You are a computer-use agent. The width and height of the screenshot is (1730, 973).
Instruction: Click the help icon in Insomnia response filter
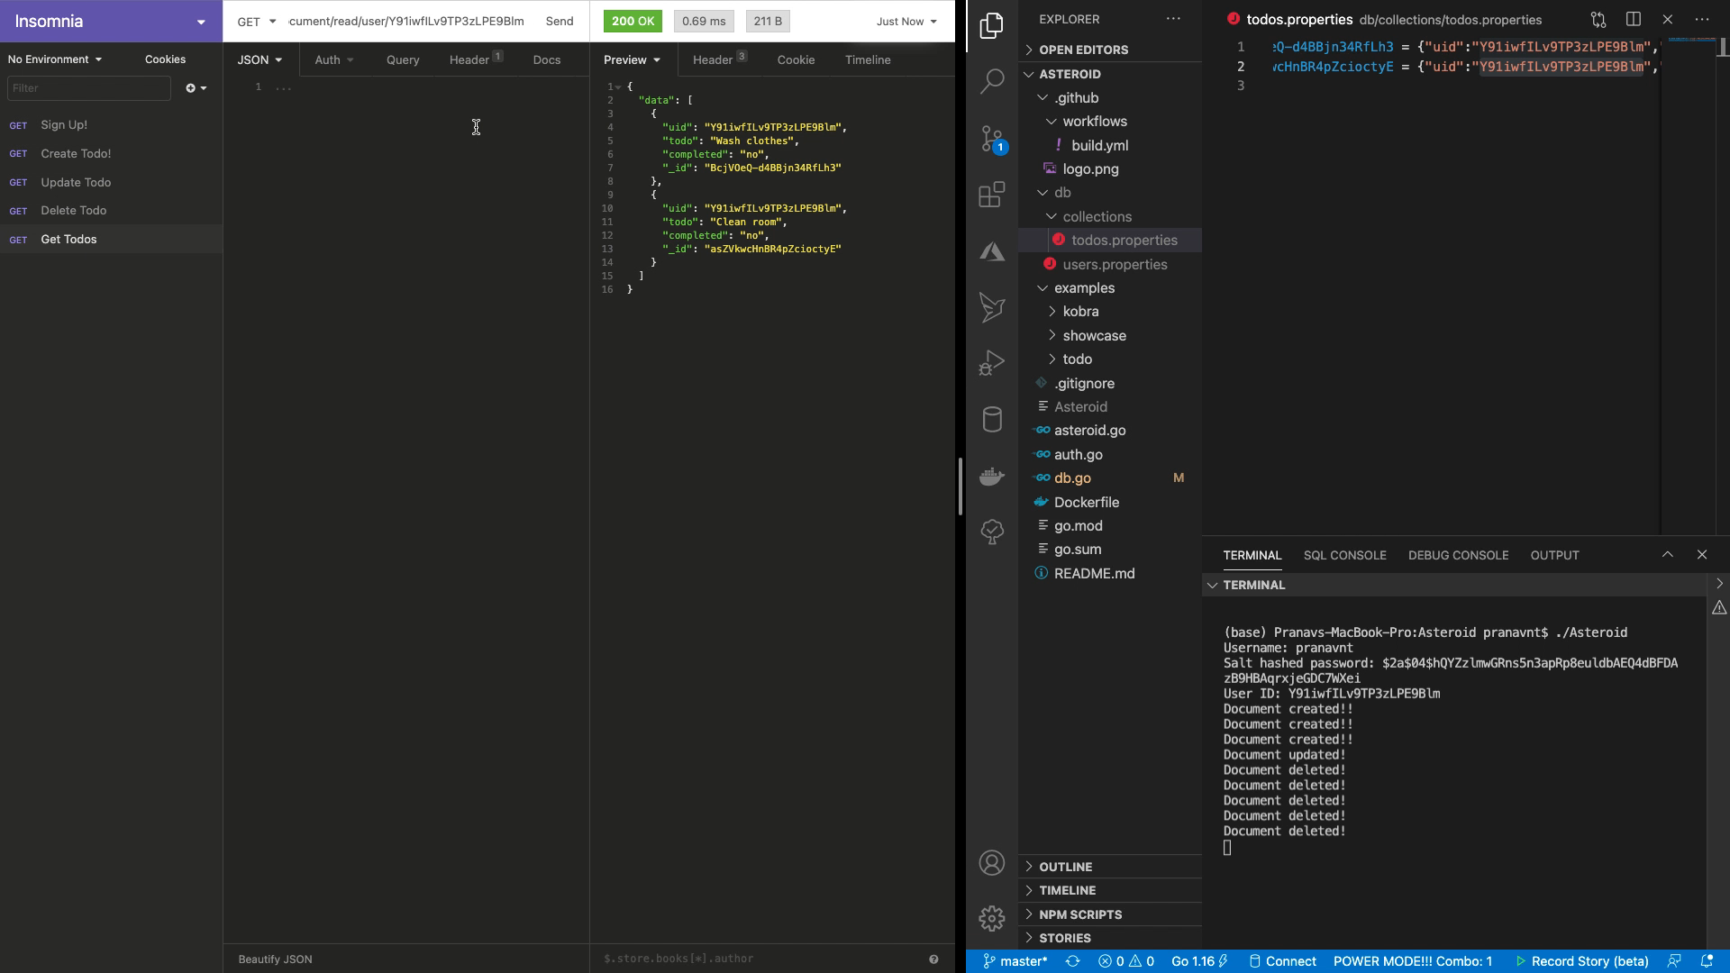click(x=933, y=959)
